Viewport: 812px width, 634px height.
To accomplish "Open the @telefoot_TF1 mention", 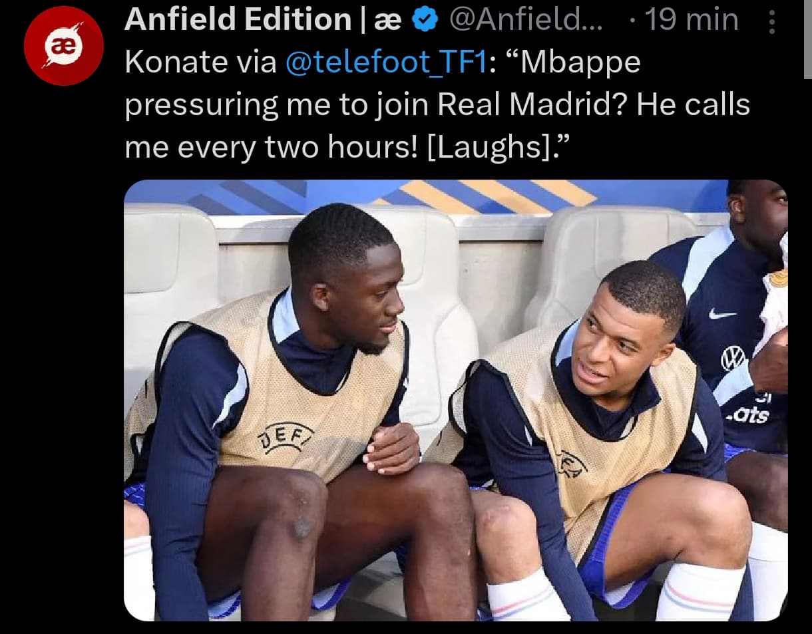I will click(386, 63).
